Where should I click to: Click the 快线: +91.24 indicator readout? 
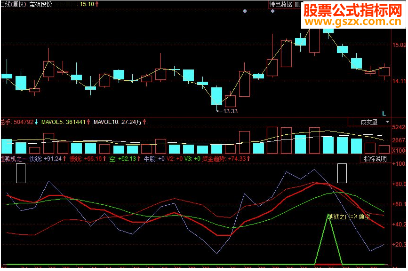48,159
